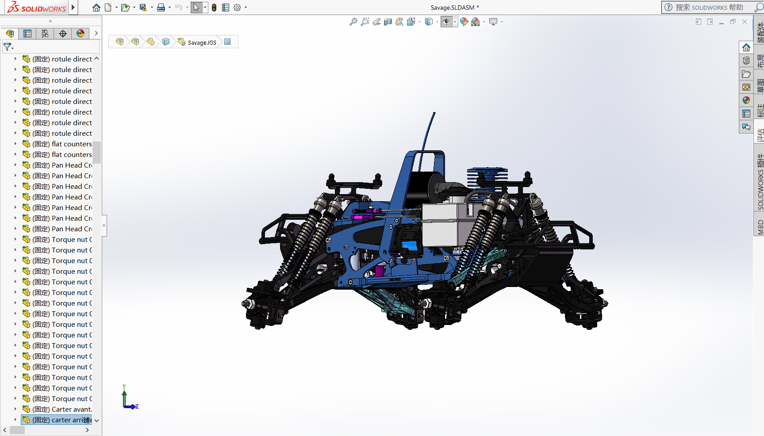
Task: Open dropdown arrow next to Save icon
Action: (x=152, y=8)
